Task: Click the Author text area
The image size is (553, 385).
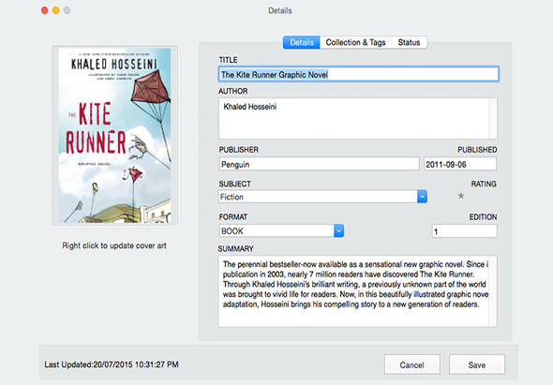Action: [x=358, y=118]
